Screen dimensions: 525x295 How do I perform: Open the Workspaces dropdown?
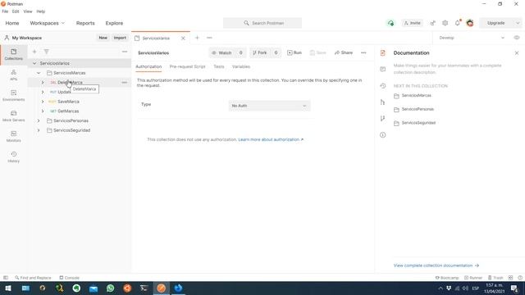pyautogui.click(x=48, y=23)
